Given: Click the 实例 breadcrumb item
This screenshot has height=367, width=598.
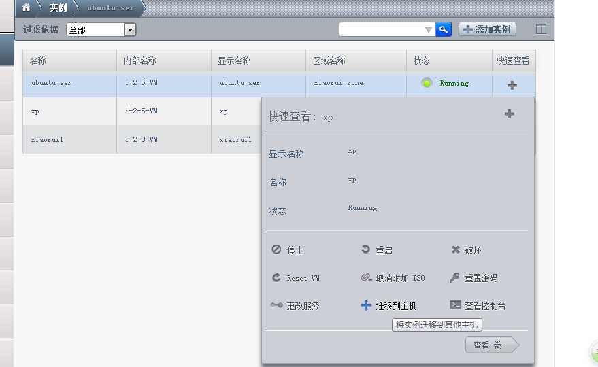Looking at the screenshot, I should pos(58,7).
